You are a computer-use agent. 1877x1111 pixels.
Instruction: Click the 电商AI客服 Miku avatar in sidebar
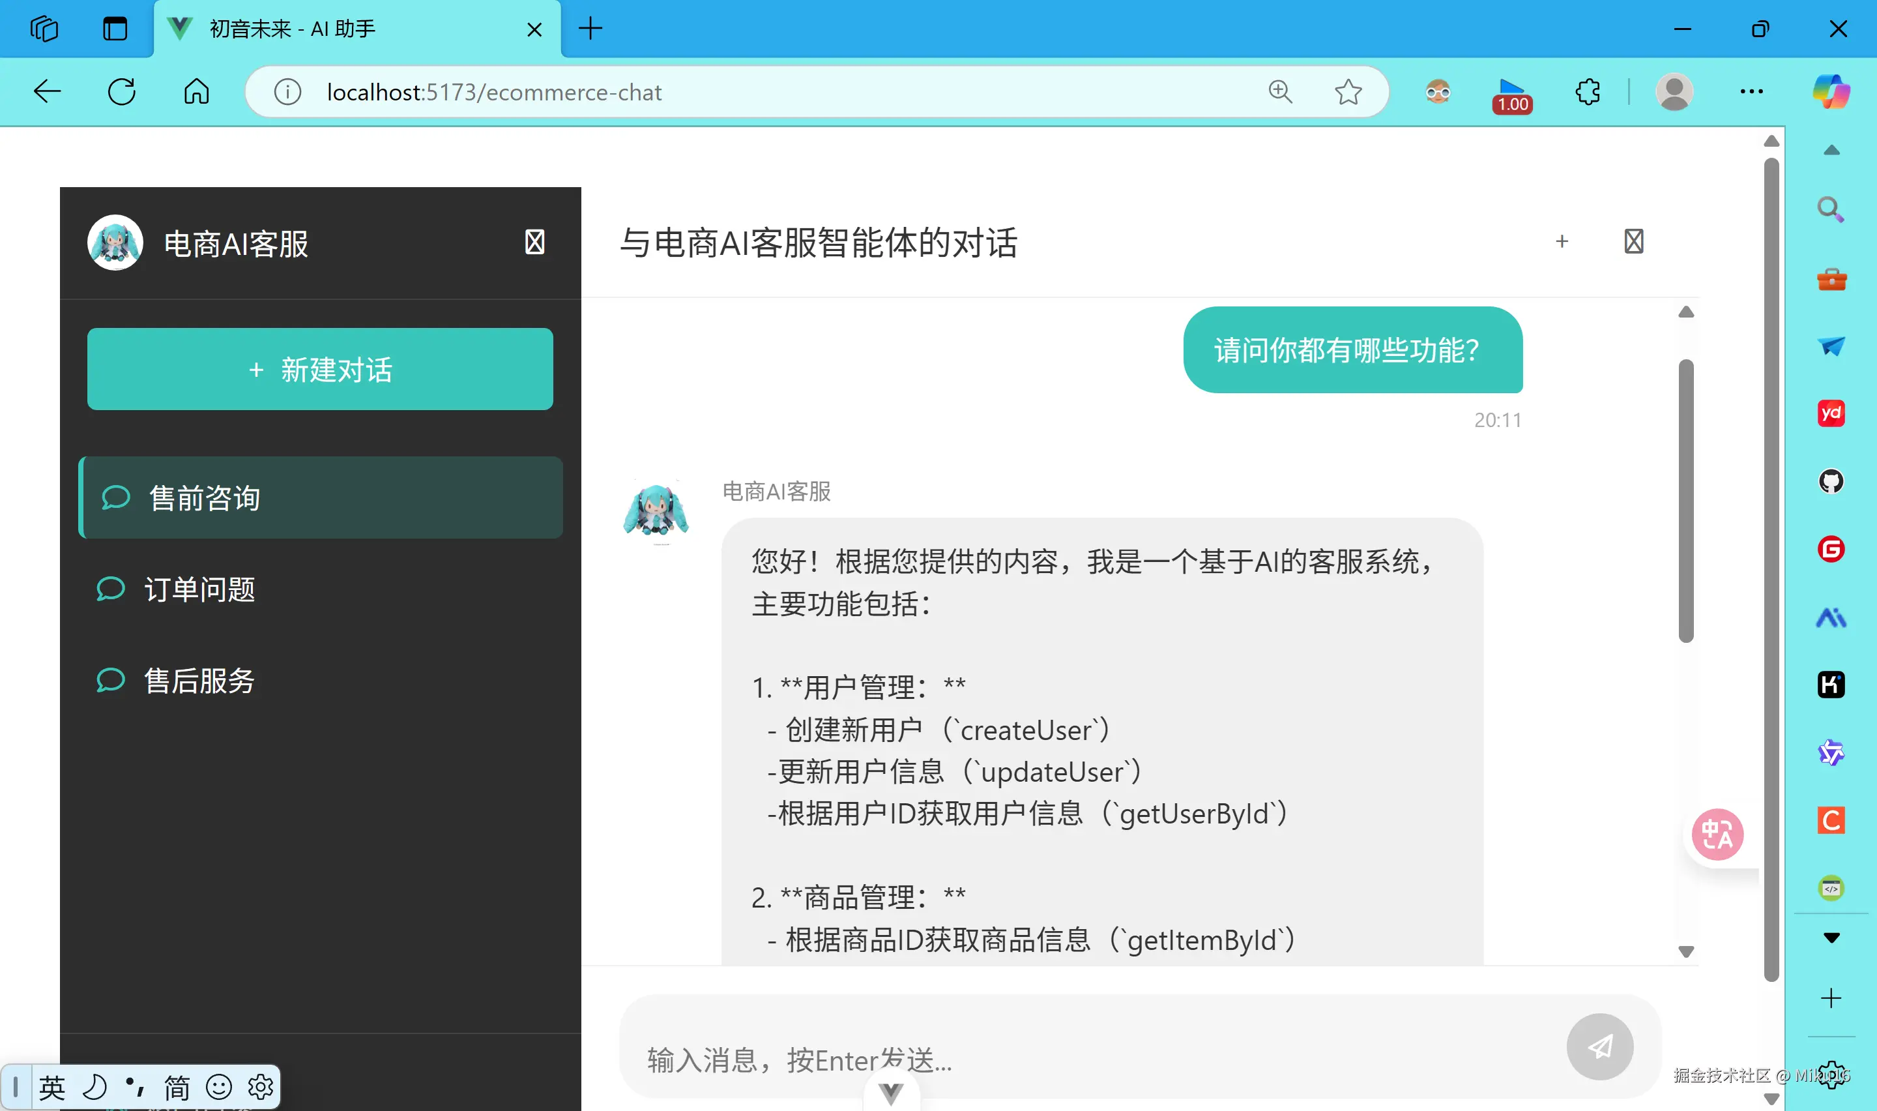pos(113,243)
